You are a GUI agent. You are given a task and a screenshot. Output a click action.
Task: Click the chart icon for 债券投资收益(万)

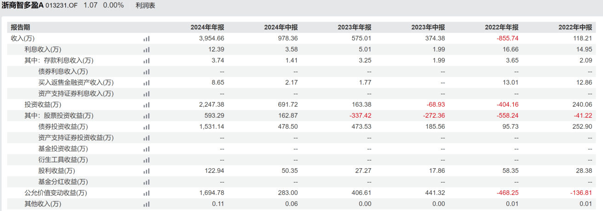pos(146,127)
